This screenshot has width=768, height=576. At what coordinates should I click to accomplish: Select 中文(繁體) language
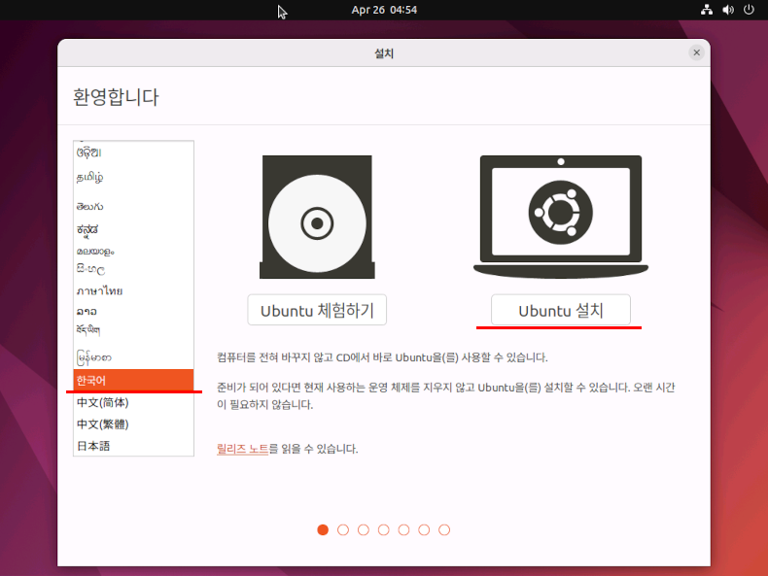click(x=133, y=424)
